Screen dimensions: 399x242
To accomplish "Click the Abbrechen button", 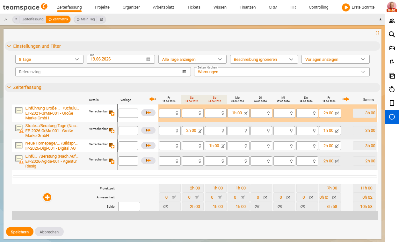I will click(x=49, y=232).
